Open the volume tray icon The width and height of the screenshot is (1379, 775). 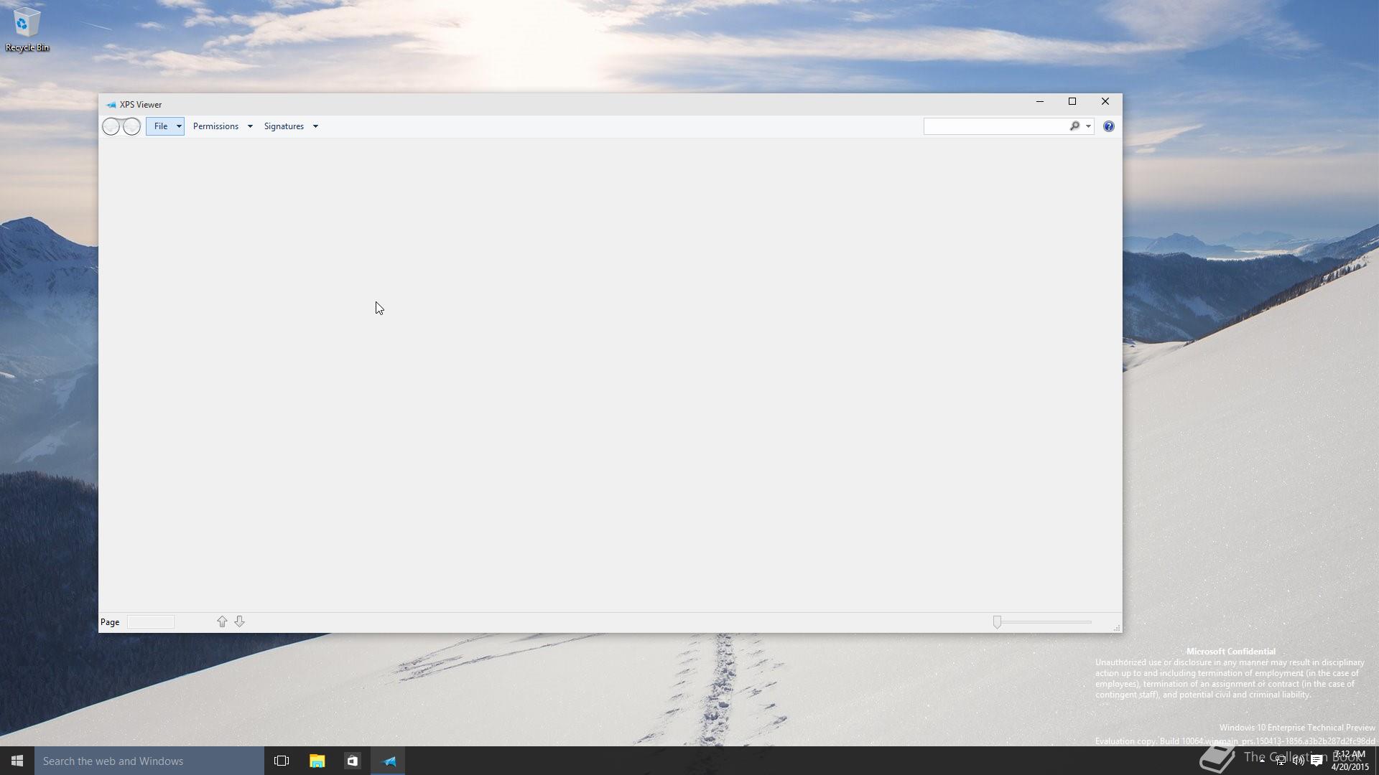(1299, 761)
